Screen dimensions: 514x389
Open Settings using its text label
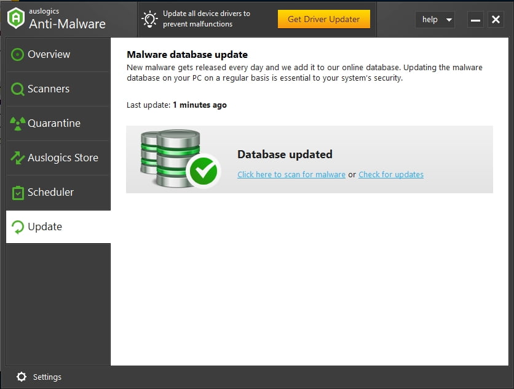[47, 377]
